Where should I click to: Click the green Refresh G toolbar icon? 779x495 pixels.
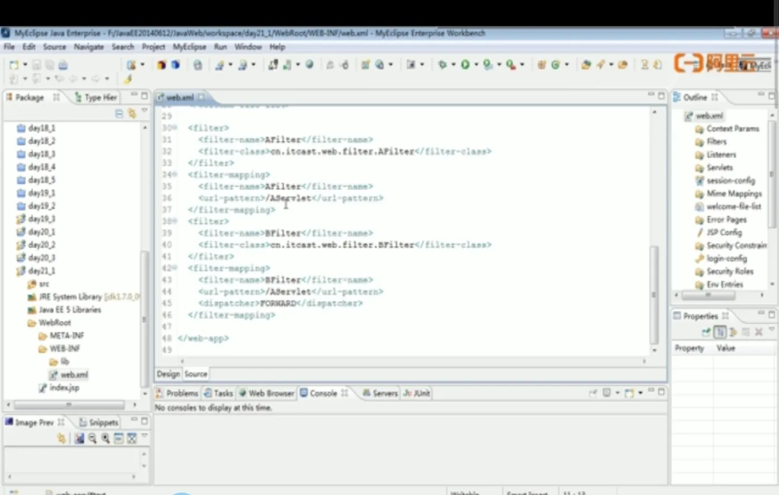(555, 65)
